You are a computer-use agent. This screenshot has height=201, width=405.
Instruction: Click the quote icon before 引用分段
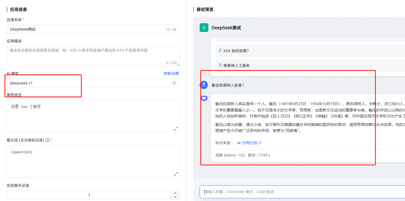click(x=239, y=143)
